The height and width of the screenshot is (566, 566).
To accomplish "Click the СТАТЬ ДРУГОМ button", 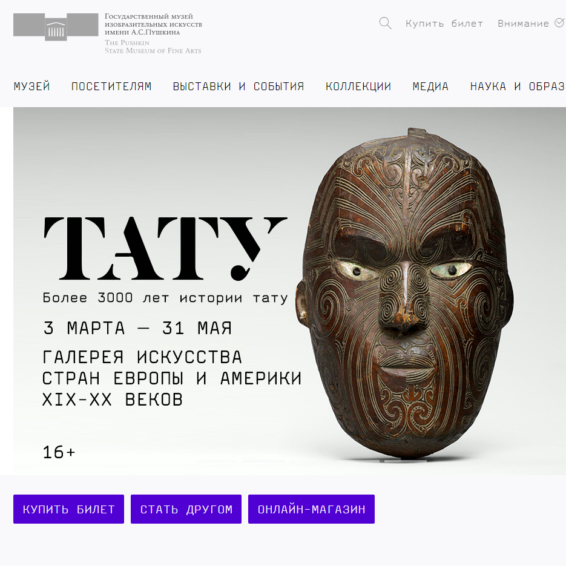I will tap(186, 509).
